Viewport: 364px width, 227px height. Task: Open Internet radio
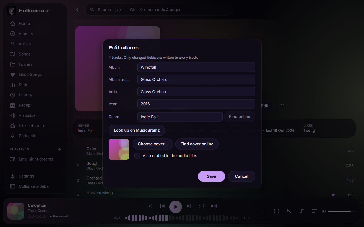point(35,126)
